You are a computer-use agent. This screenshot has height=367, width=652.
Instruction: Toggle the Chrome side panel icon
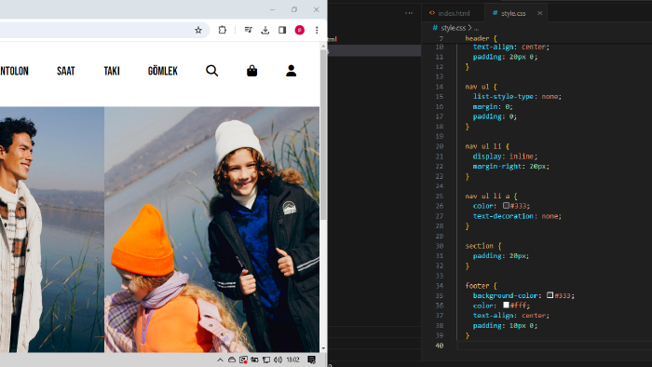(282, 30)
